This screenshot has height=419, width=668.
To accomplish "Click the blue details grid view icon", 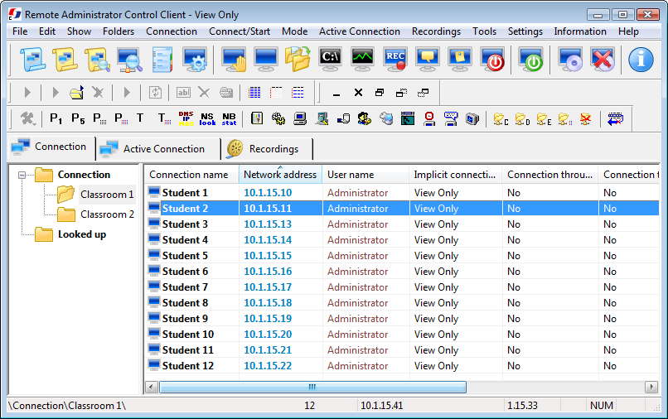I will point(254,93).
